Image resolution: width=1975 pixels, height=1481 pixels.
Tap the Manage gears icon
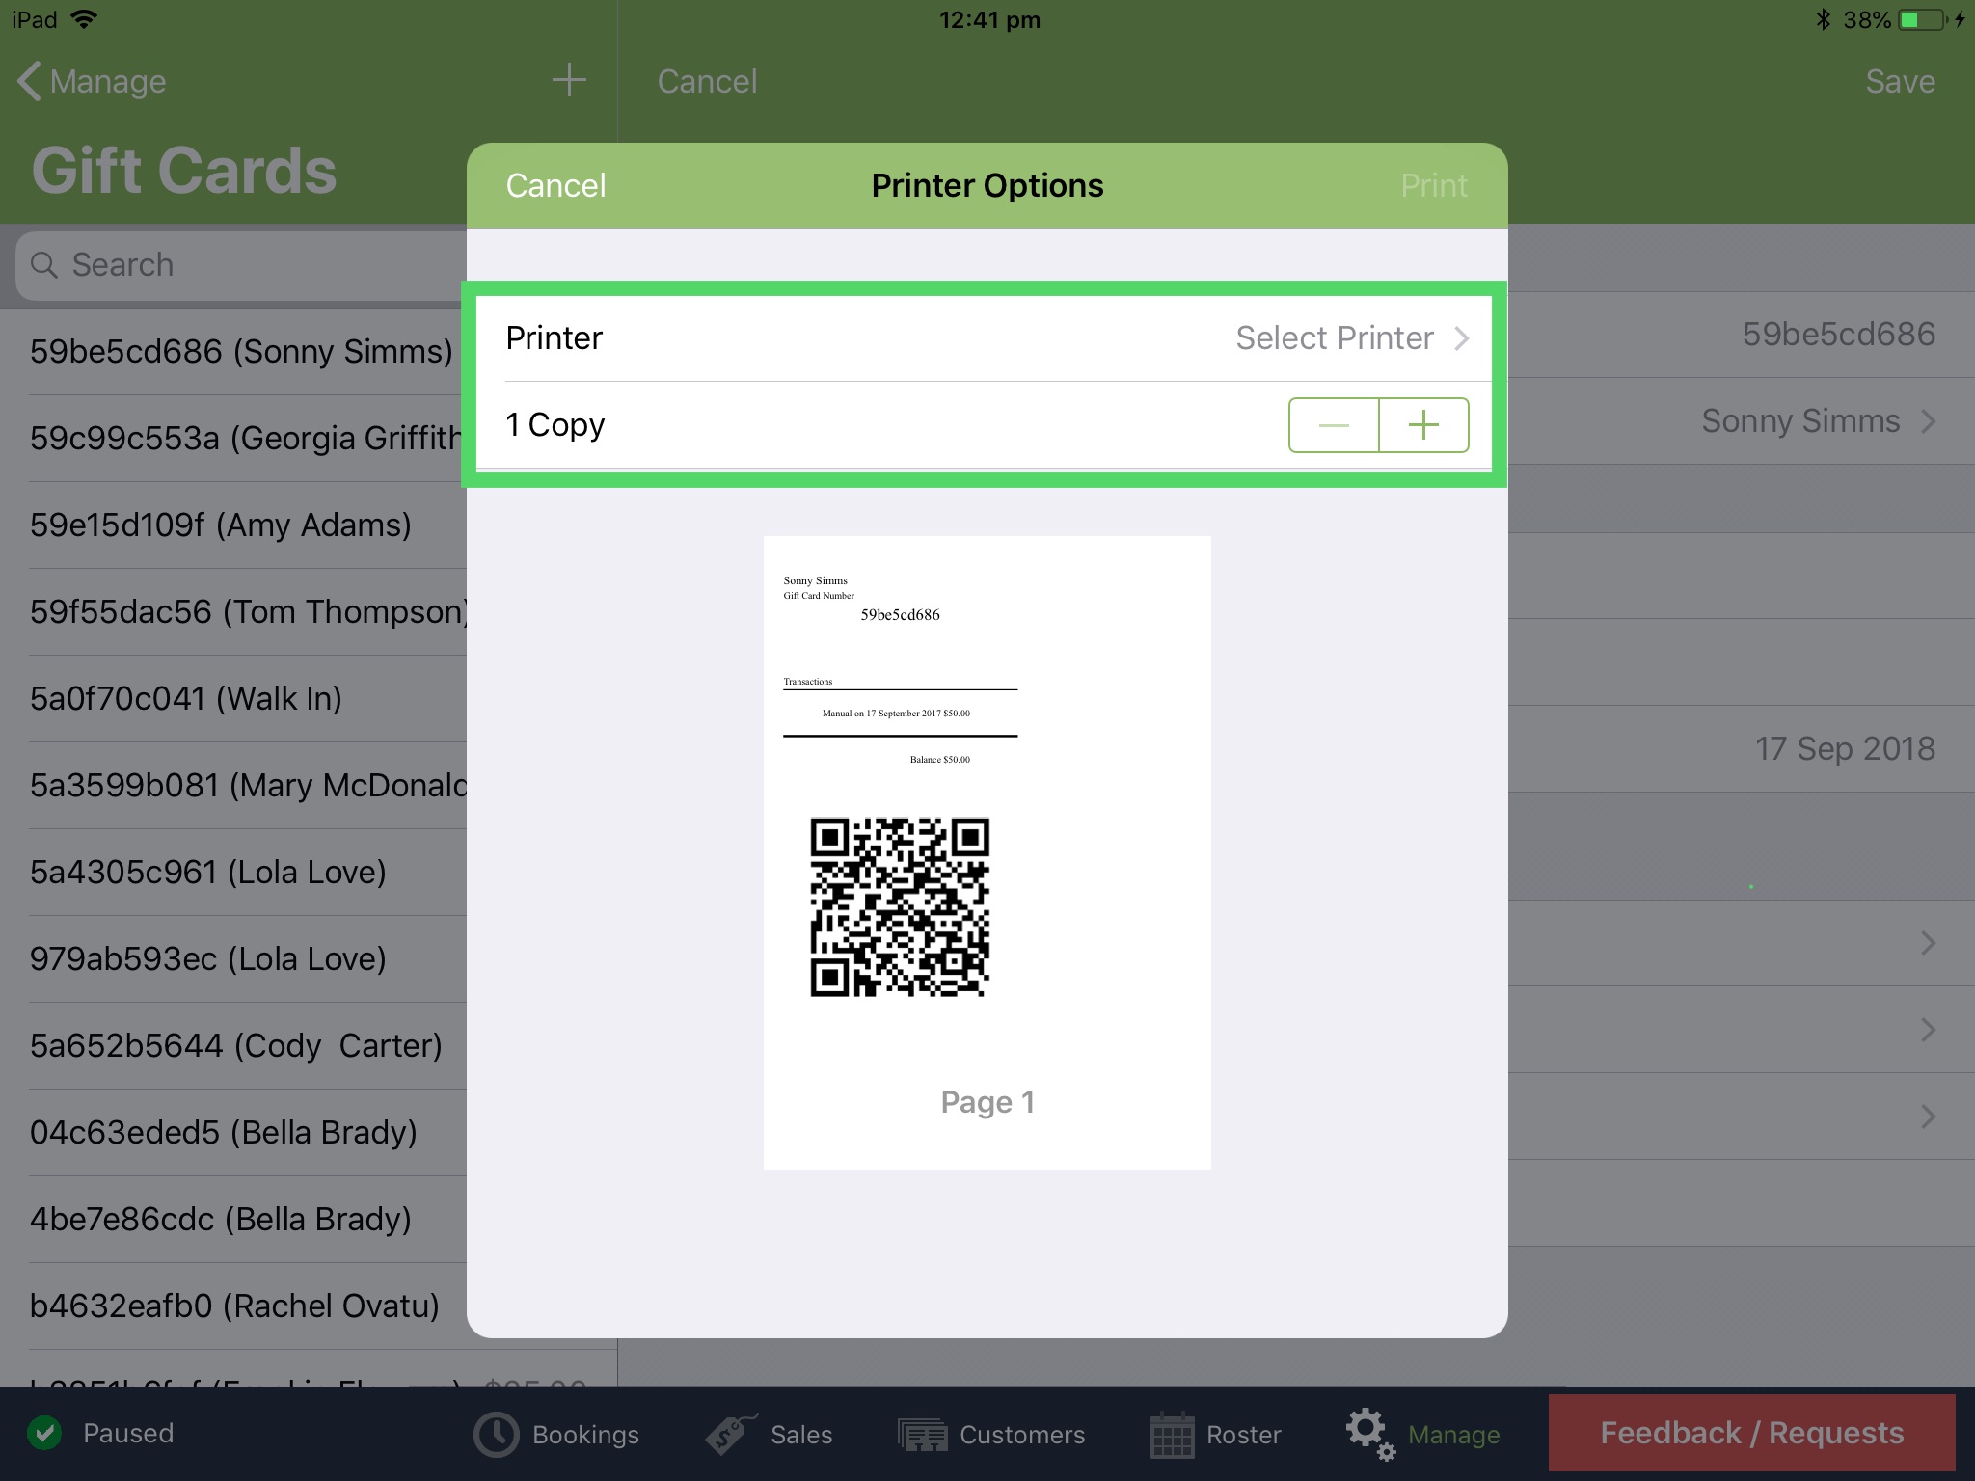(x=1370, y=1434)
